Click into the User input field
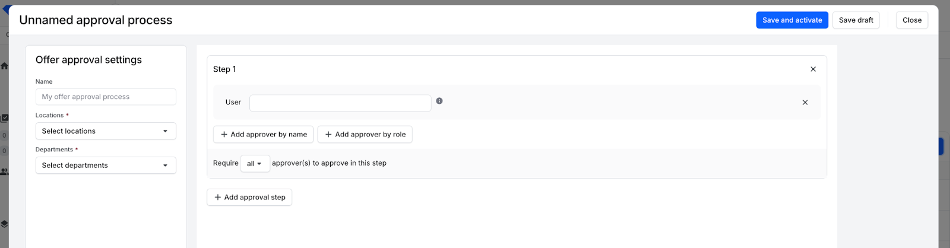This screenshot has height=248, width=950. coord(340,103)
